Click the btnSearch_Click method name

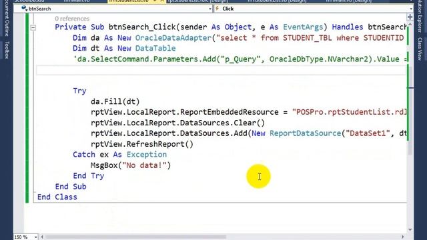[x=142, y=27]
